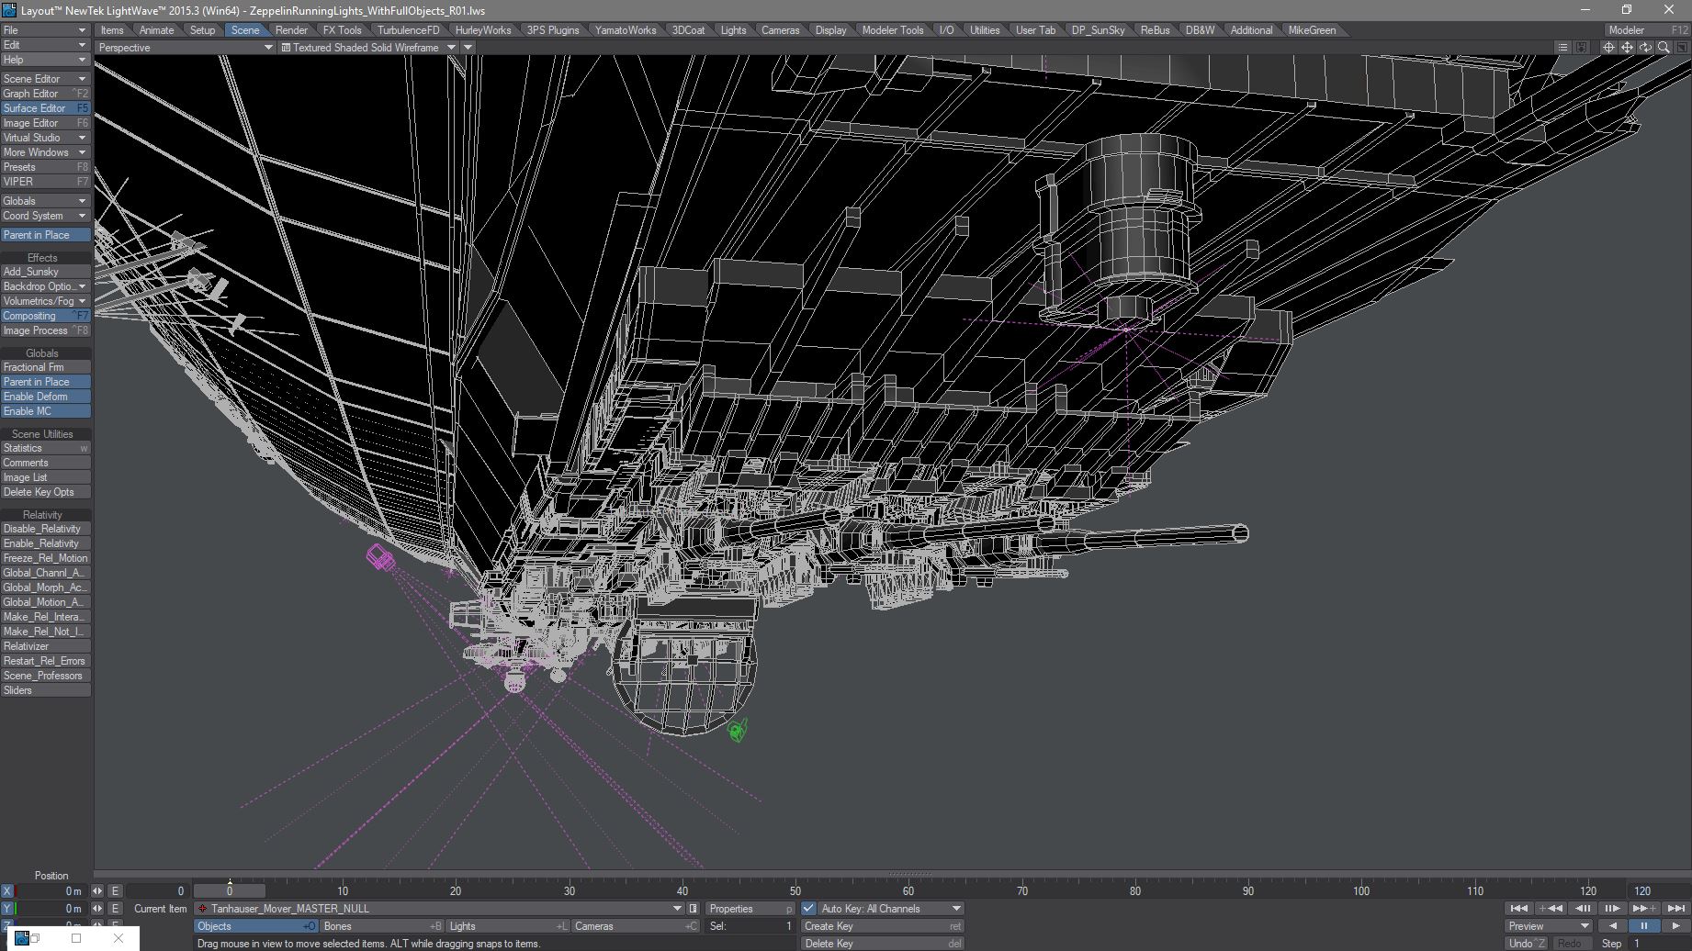Click the viewport zoom magnifier icon
This screenshot has height=951, width=1692.
1664,48
